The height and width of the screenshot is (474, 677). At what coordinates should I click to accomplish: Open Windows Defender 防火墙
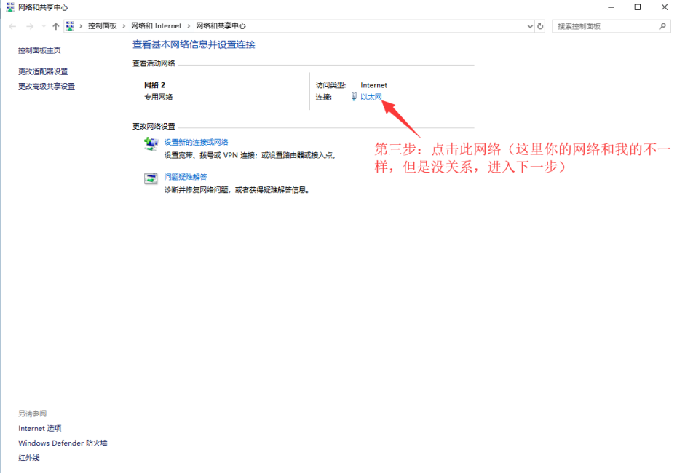coord(63,443)
